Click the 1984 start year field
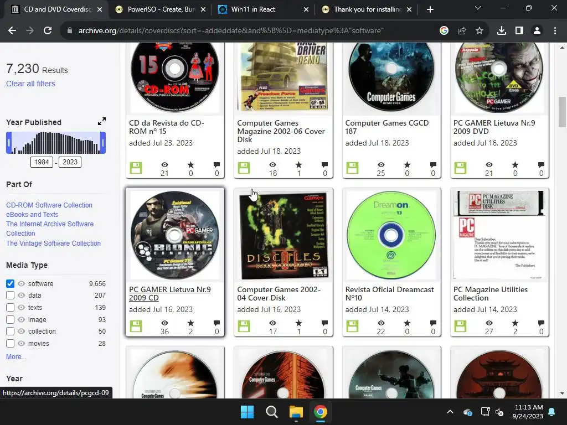This screenshot has height=425, width=567. tap(42, 162)
